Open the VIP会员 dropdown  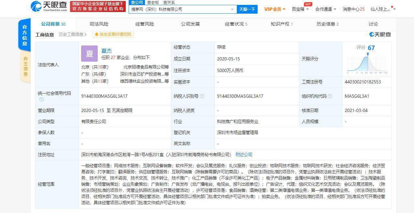coord(275,9)
